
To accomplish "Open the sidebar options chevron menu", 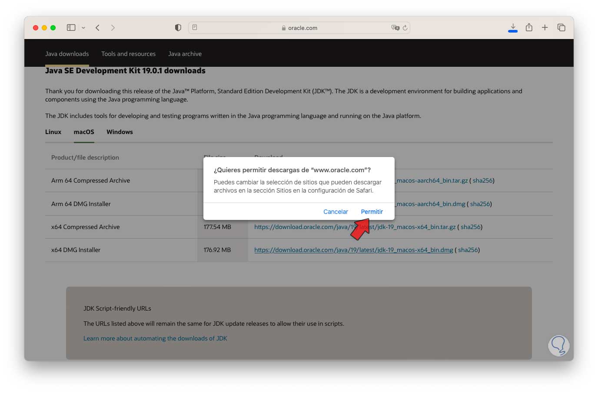I will point(83,28).
